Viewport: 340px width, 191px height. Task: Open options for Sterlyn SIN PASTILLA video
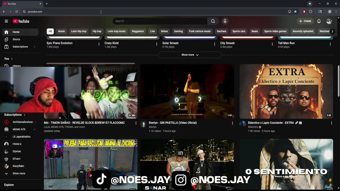232,123
